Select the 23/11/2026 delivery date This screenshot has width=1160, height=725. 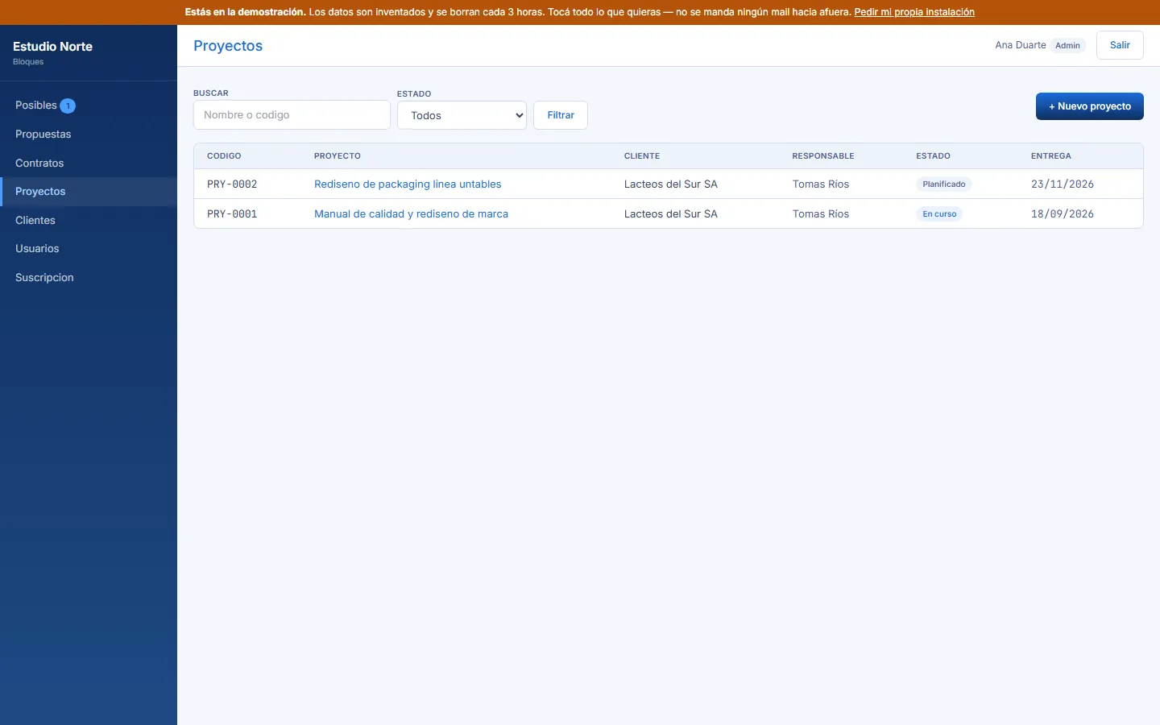click(x=1063, y=184)
